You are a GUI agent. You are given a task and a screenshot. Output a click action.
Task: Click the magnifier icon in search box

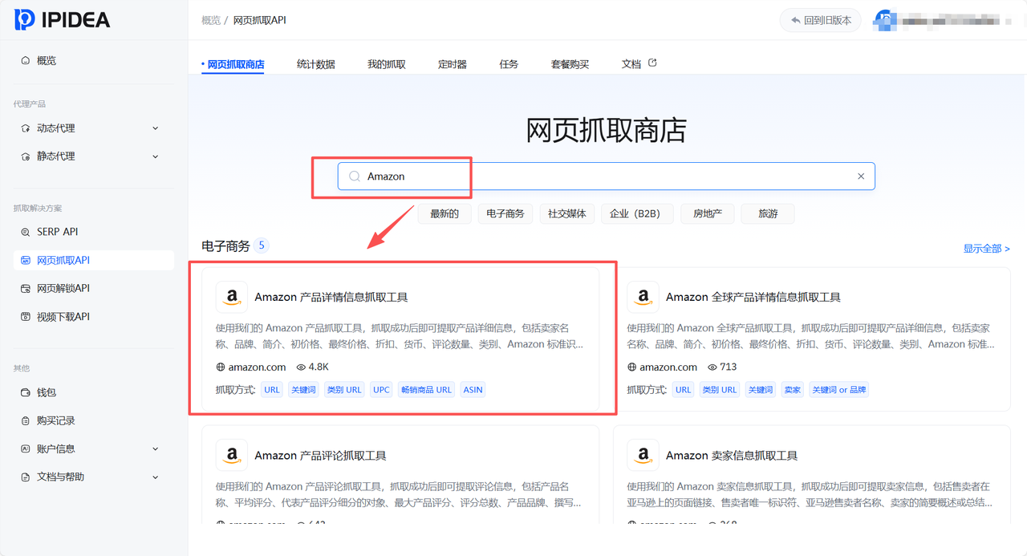coord(355,177)
